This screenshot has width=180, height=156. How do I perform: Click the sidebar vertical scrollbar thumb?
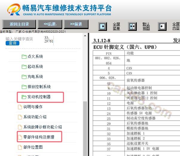pyautogui.click(x=85, y=129)
